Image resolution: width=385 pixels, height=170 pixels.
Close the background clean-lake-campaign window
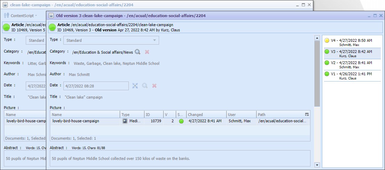coord(309,5)
